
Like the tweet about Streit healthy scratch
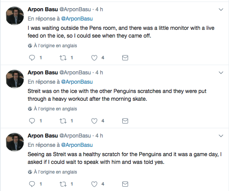[94, 184]
